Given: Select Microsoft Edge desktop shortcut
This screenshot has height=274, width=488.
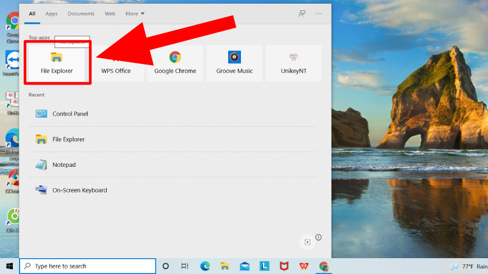Looking at the screenshot, I should (12, 145).
